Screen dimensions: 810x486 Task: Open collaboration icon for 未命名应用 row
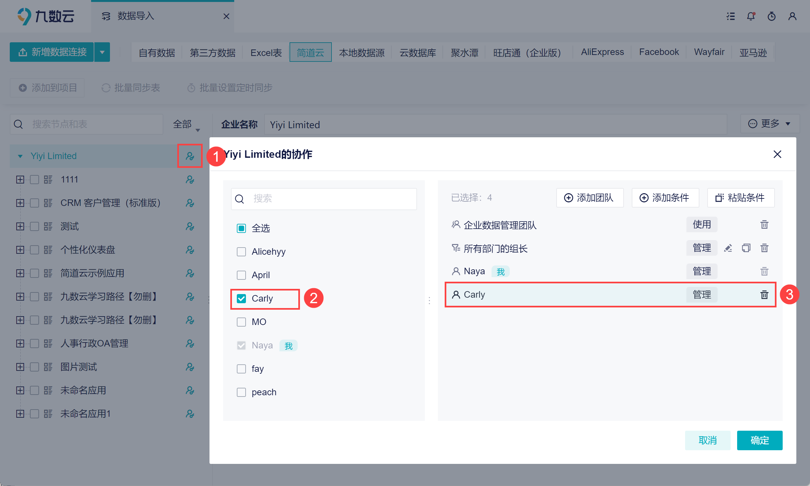coord(190,390)
